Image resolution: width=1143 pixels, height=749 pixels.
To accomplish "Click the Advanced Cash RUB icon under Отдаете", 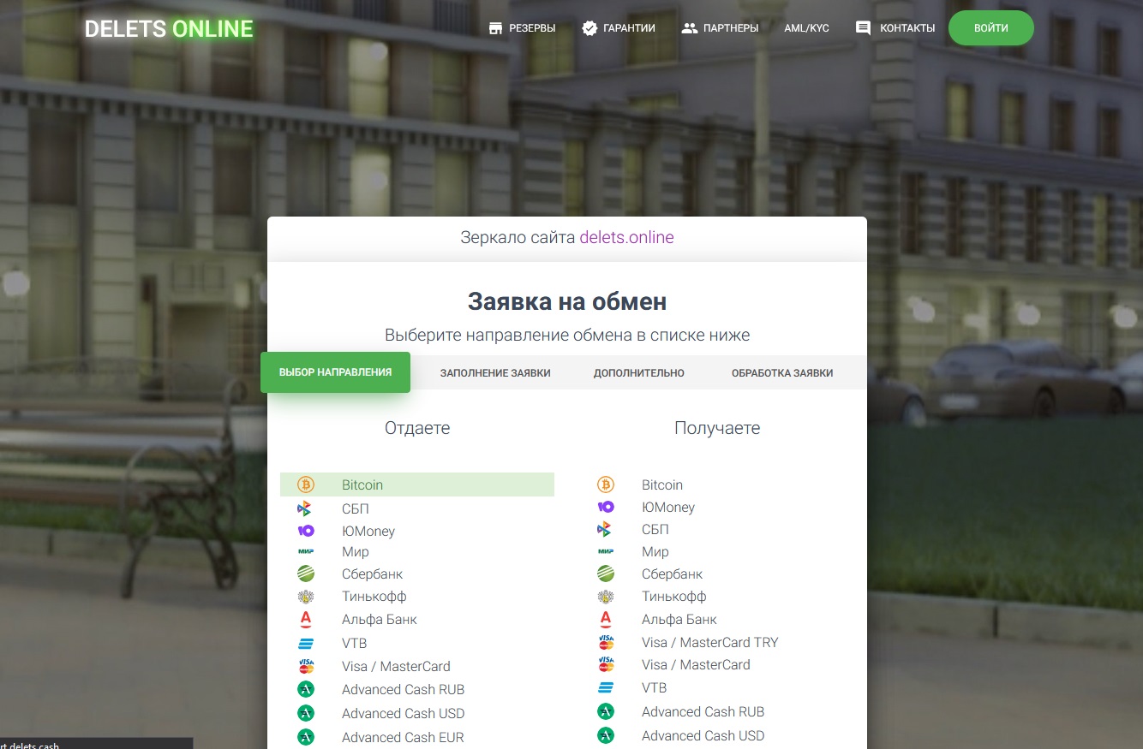I will click(x=306, y=689).
